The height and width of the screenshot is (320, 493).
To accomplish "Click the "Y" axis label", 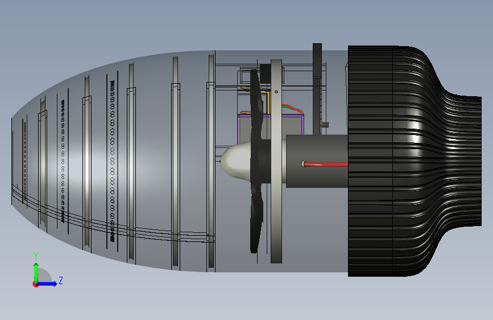I will [x=36, y=256].
